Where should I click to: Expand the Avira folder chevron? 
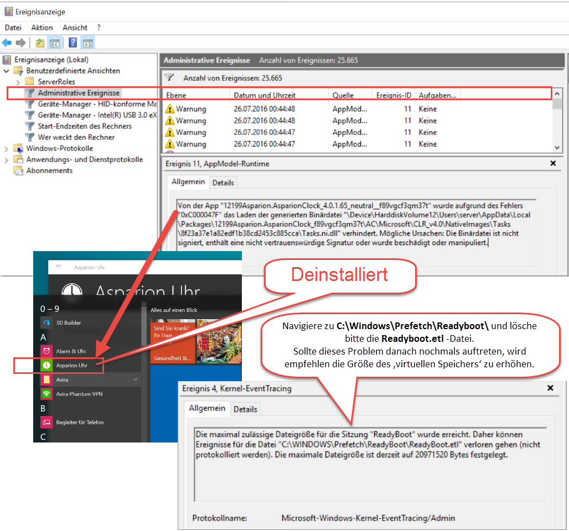pyautogui.click(x=135, y=379)
